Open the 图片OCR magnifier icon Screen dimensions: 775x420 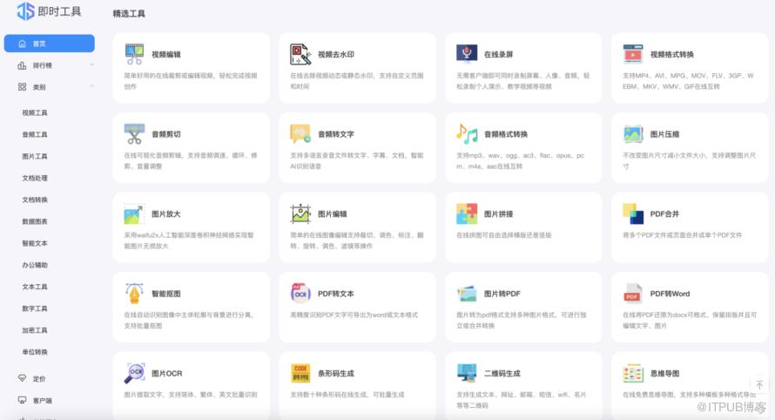pyautogui.click(x=134, y=373)
